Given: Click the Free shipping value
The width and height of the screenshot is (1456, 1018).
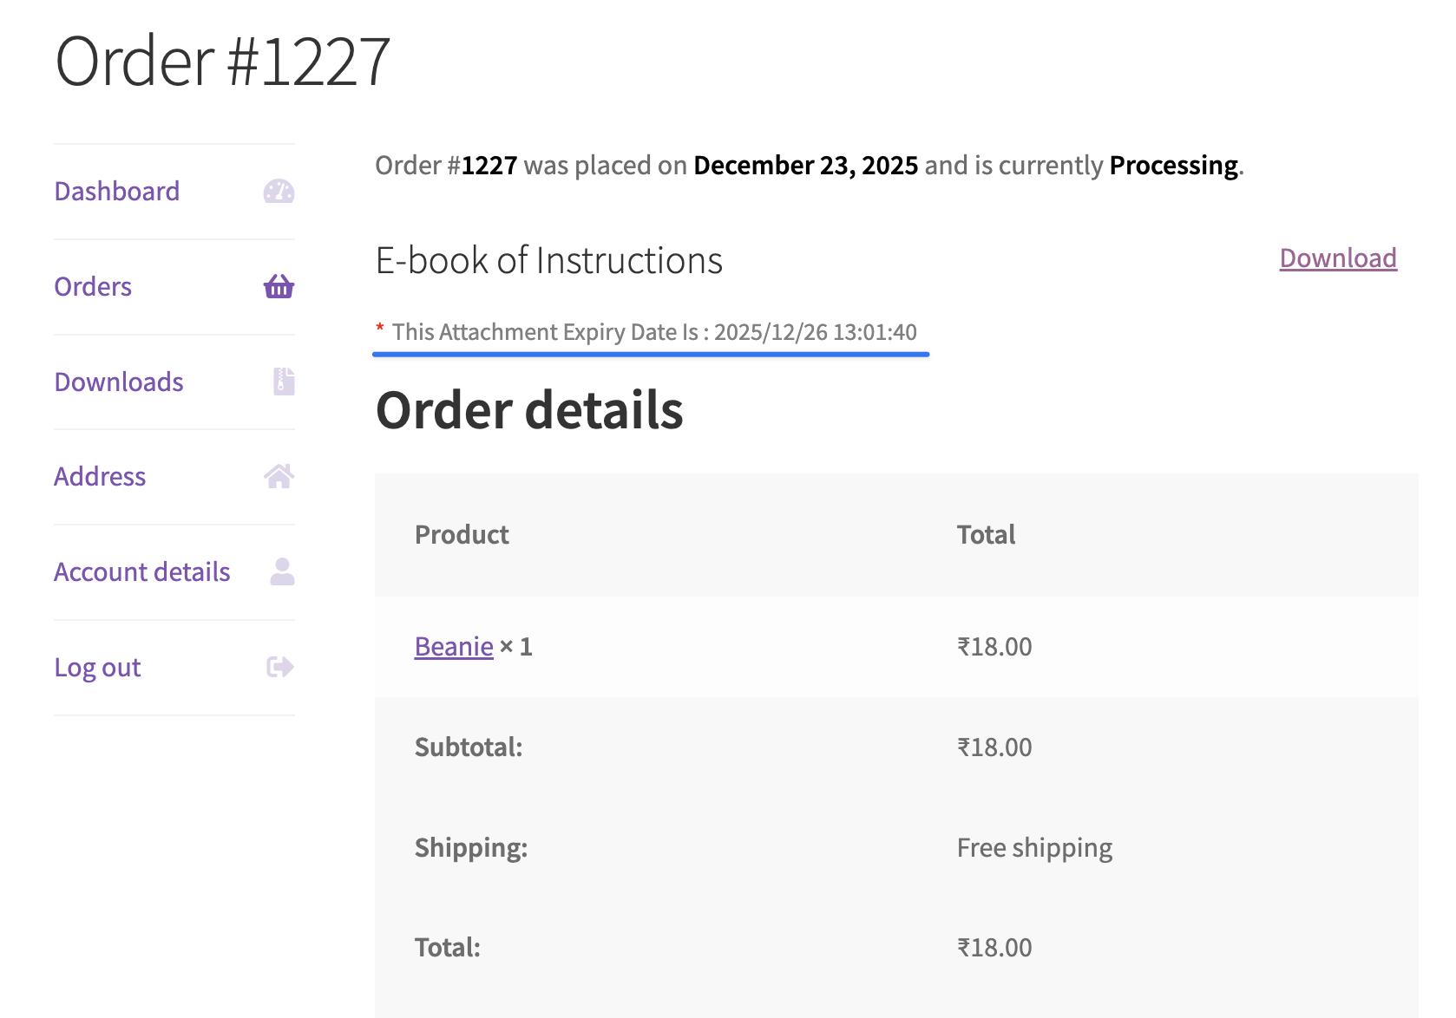Looking at the screenshot, I should pyautogui.click(x=1034, y=848).
